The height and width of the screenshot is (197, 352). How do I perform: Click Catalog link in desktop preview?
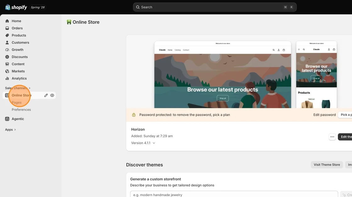178,50
